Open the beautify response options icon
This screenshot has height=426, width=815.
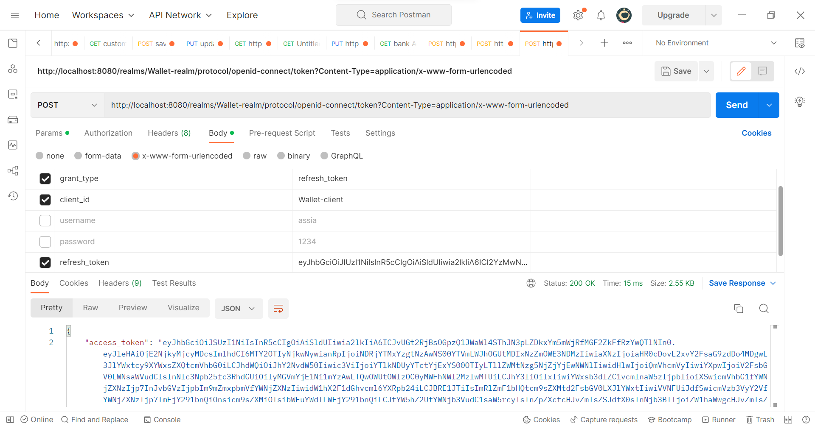pyautogui.click(x=278, y=309)
